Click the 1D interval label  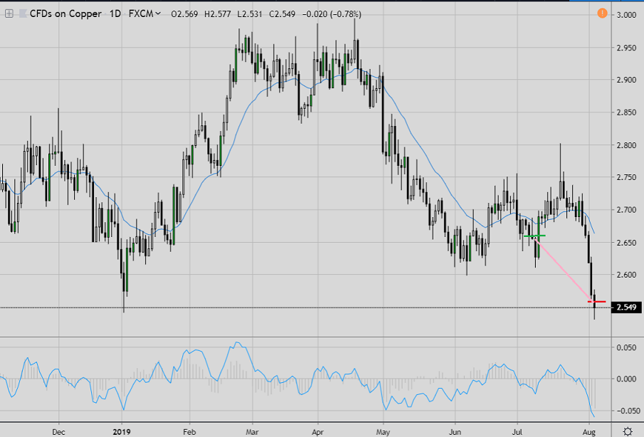115,14
